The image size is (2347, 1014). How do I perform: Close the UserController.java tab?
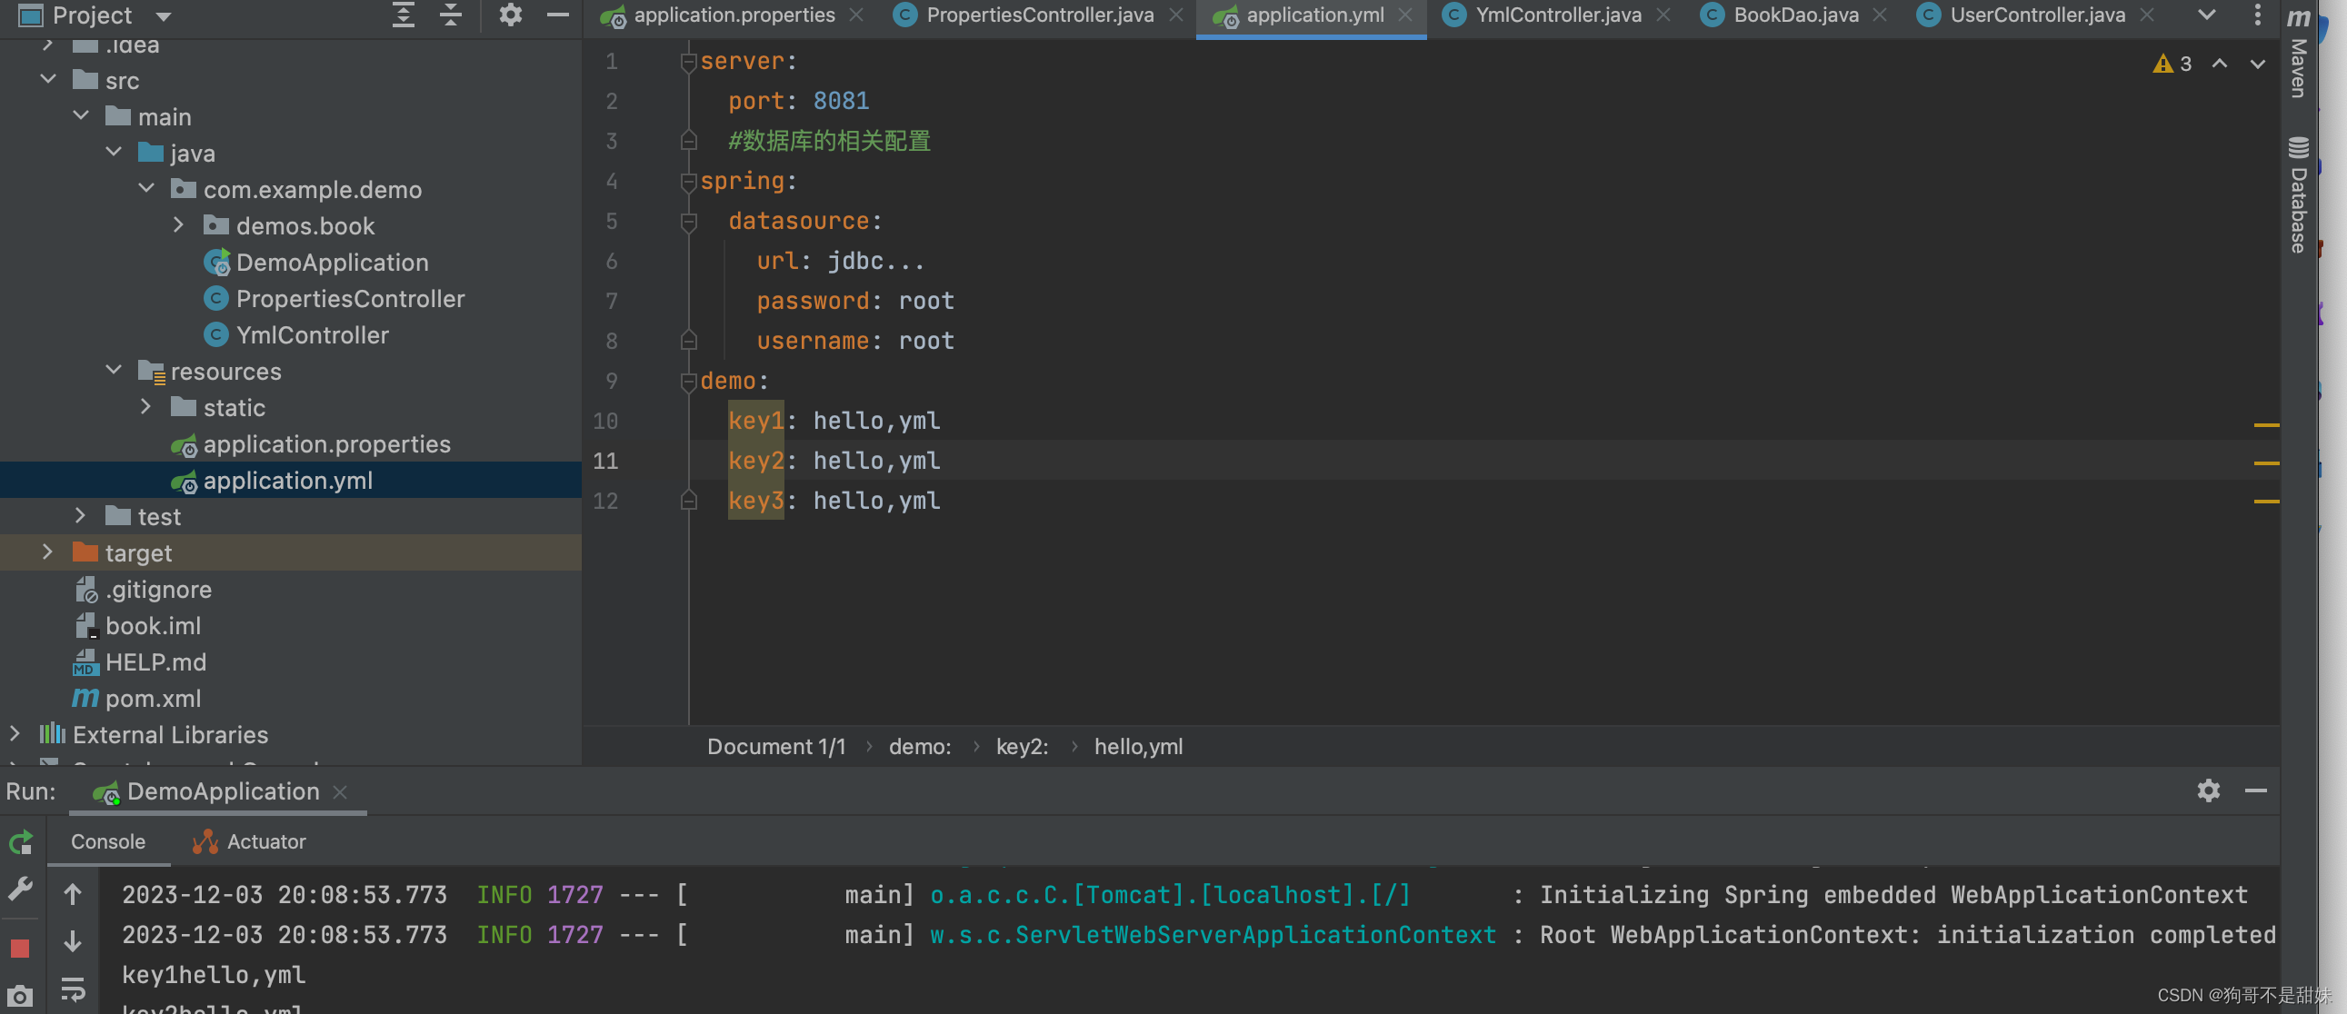point(2147,15)
